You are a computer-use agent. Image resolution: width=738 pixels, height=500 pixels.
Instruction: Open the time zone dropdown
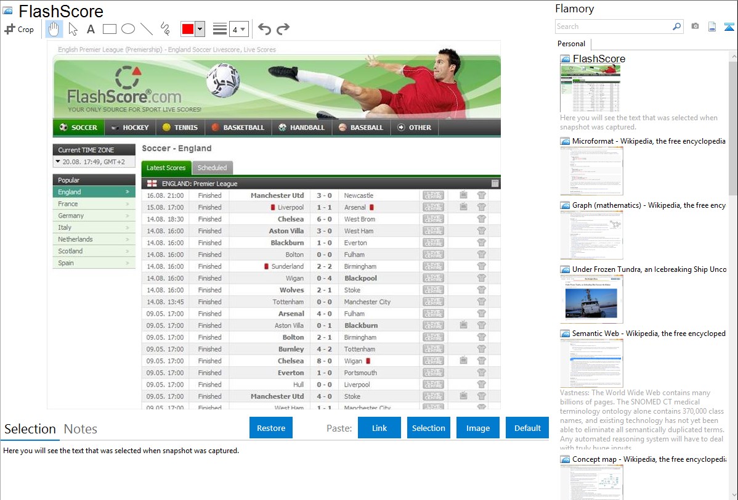(94, 162)
